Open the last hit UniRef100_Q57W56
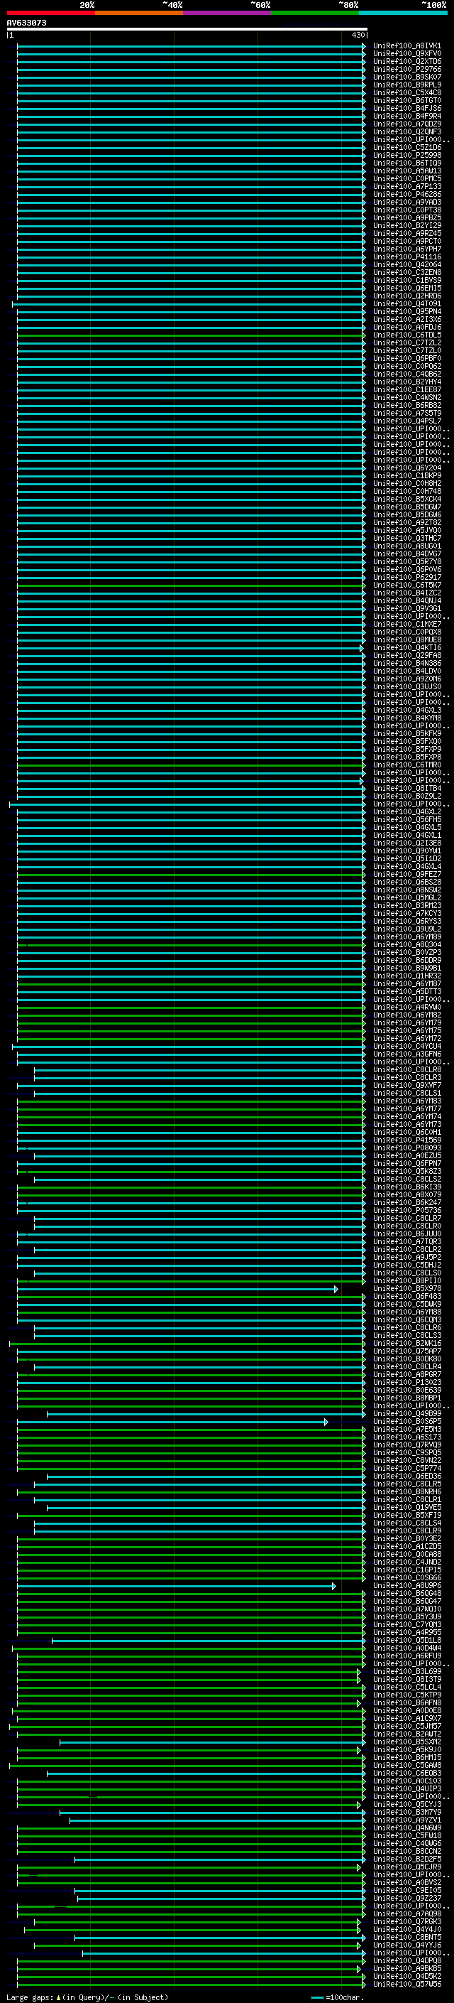 [x=406, y=1985]
